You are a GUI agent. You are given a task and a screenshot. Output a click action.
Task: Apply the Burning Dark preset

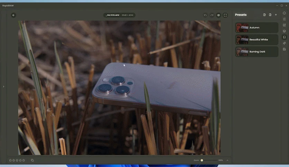click(x=257, y=52)
